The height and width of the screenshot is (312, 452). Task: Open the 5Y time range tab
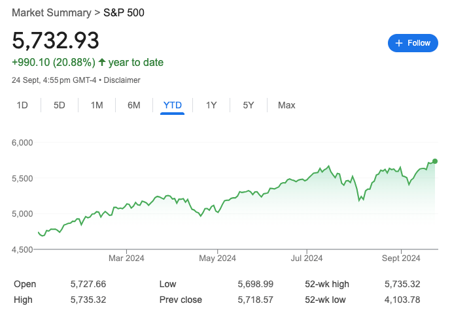[x=249, y=105]
